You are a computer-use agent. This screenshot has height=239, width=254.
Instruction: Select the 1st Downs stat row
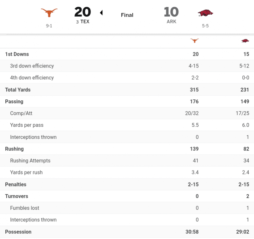[x=17, y=54]
